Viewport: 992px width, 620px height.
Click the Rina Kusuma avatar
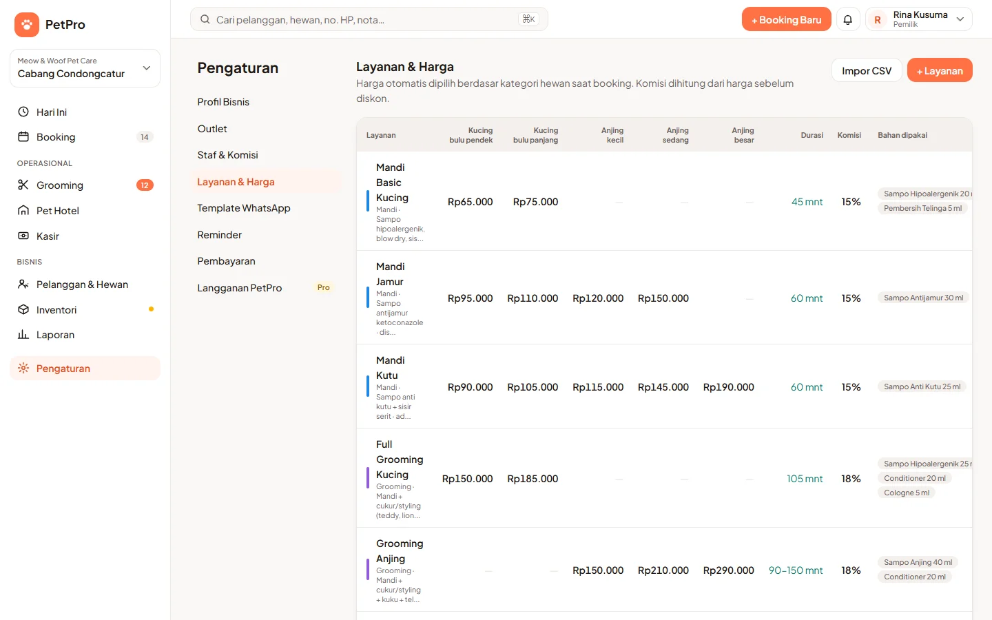point(878,20)
